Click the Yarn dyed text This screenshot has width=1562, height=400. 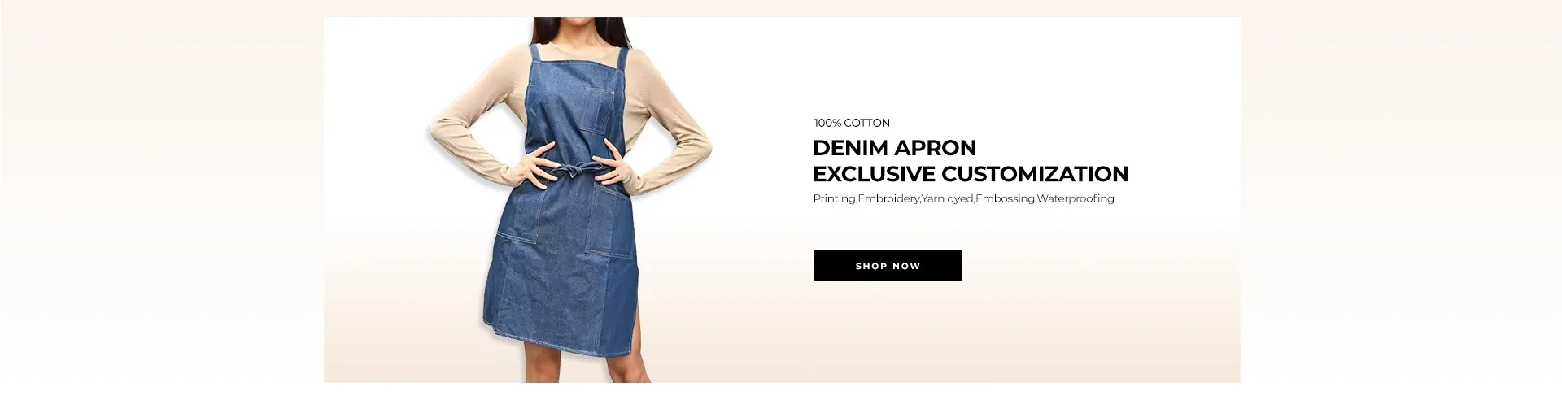click(x=947, y=198)
